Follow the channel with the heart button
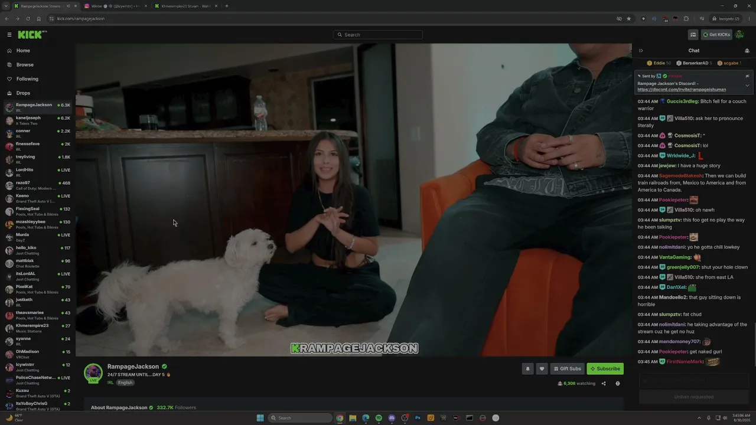The image size is (756, 425). pyautogui.click(x=542, y=369)
